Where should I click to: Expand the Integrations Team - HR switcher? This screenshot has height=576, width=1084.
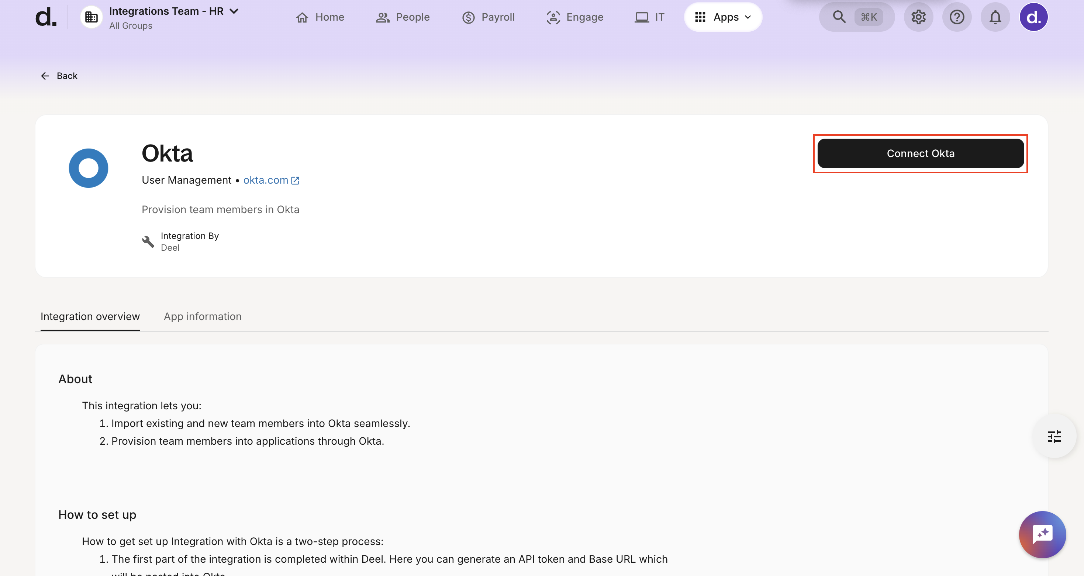click(x=234, y=11)
